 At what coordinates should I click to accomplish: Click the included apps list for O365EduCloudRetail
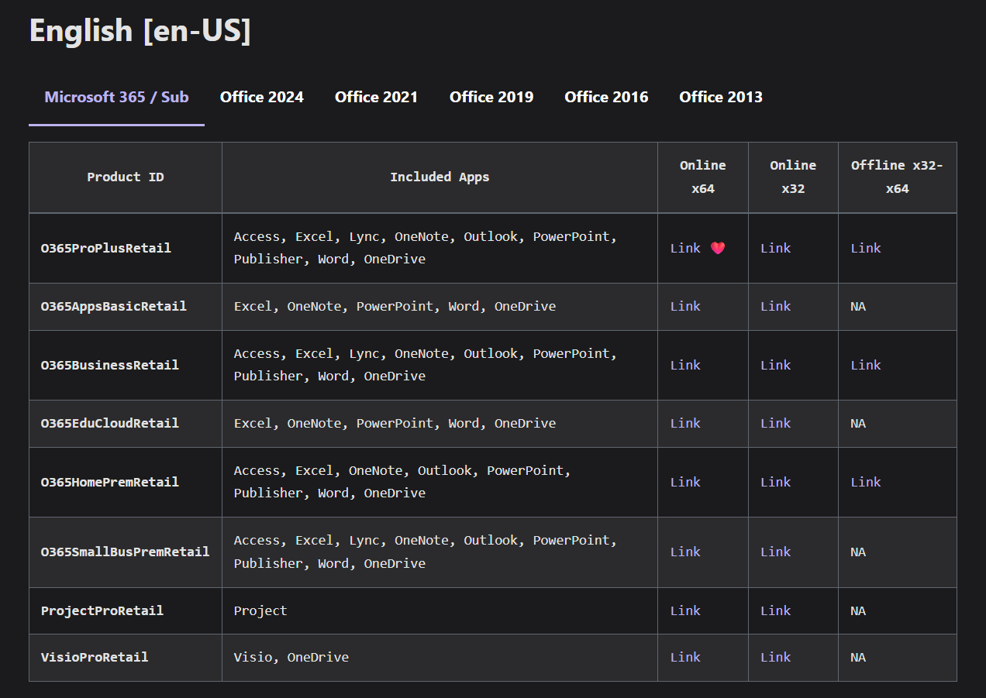coord(395,423)
